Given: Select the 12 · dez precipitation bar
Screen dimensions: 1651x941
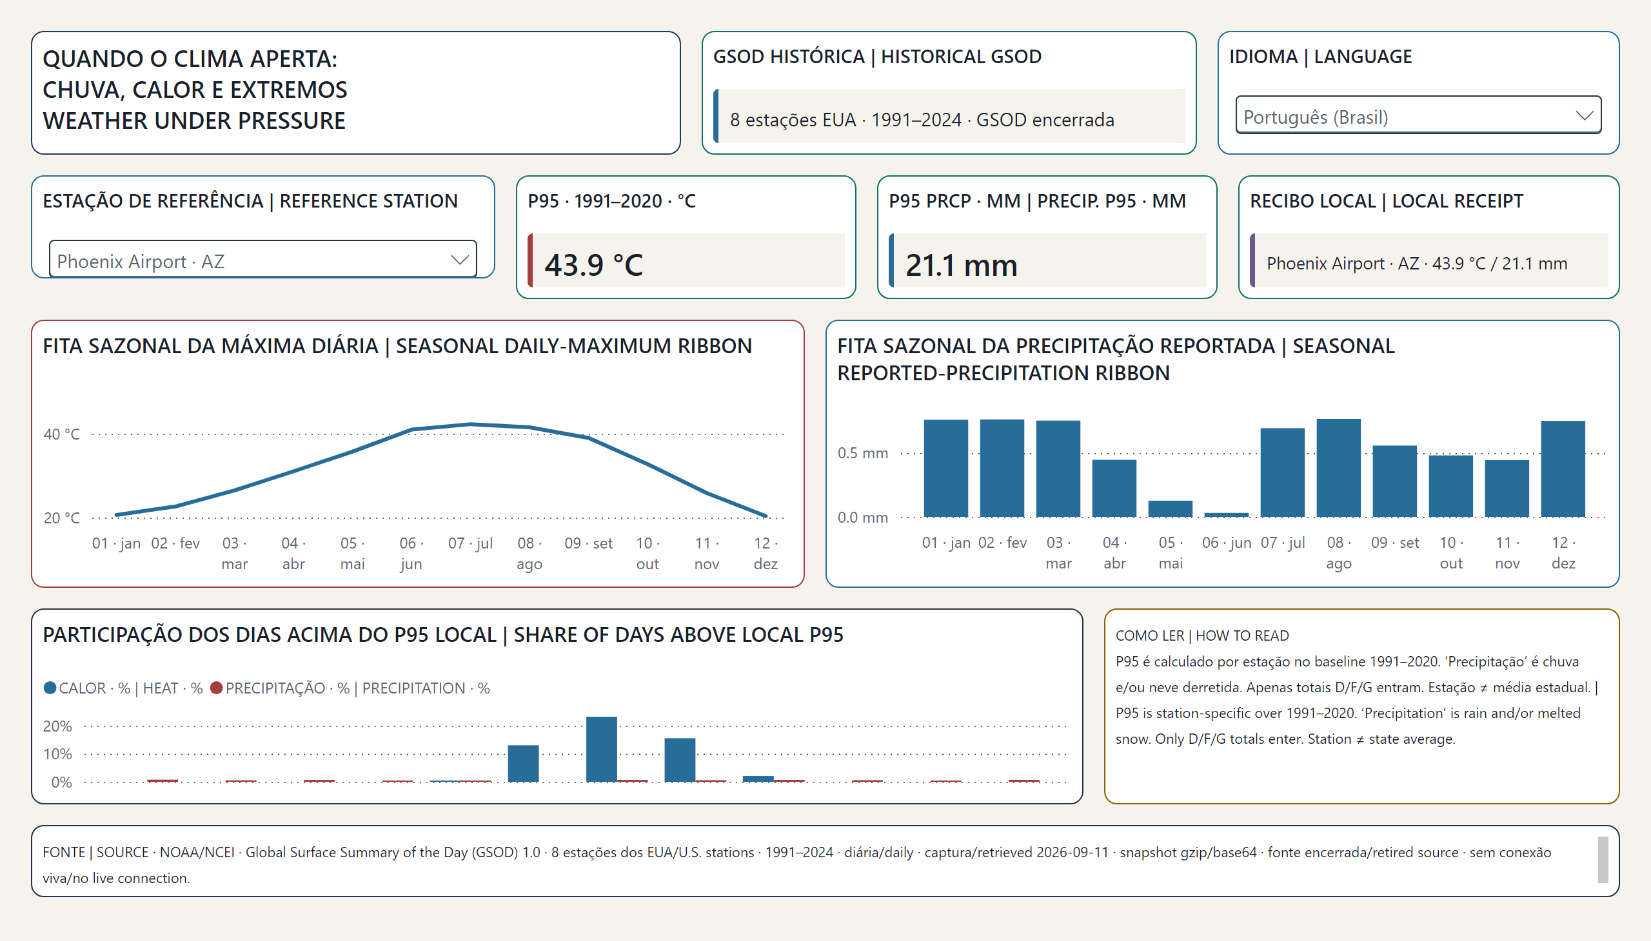Looking at the screenshot, I should tap(1563, 469).
